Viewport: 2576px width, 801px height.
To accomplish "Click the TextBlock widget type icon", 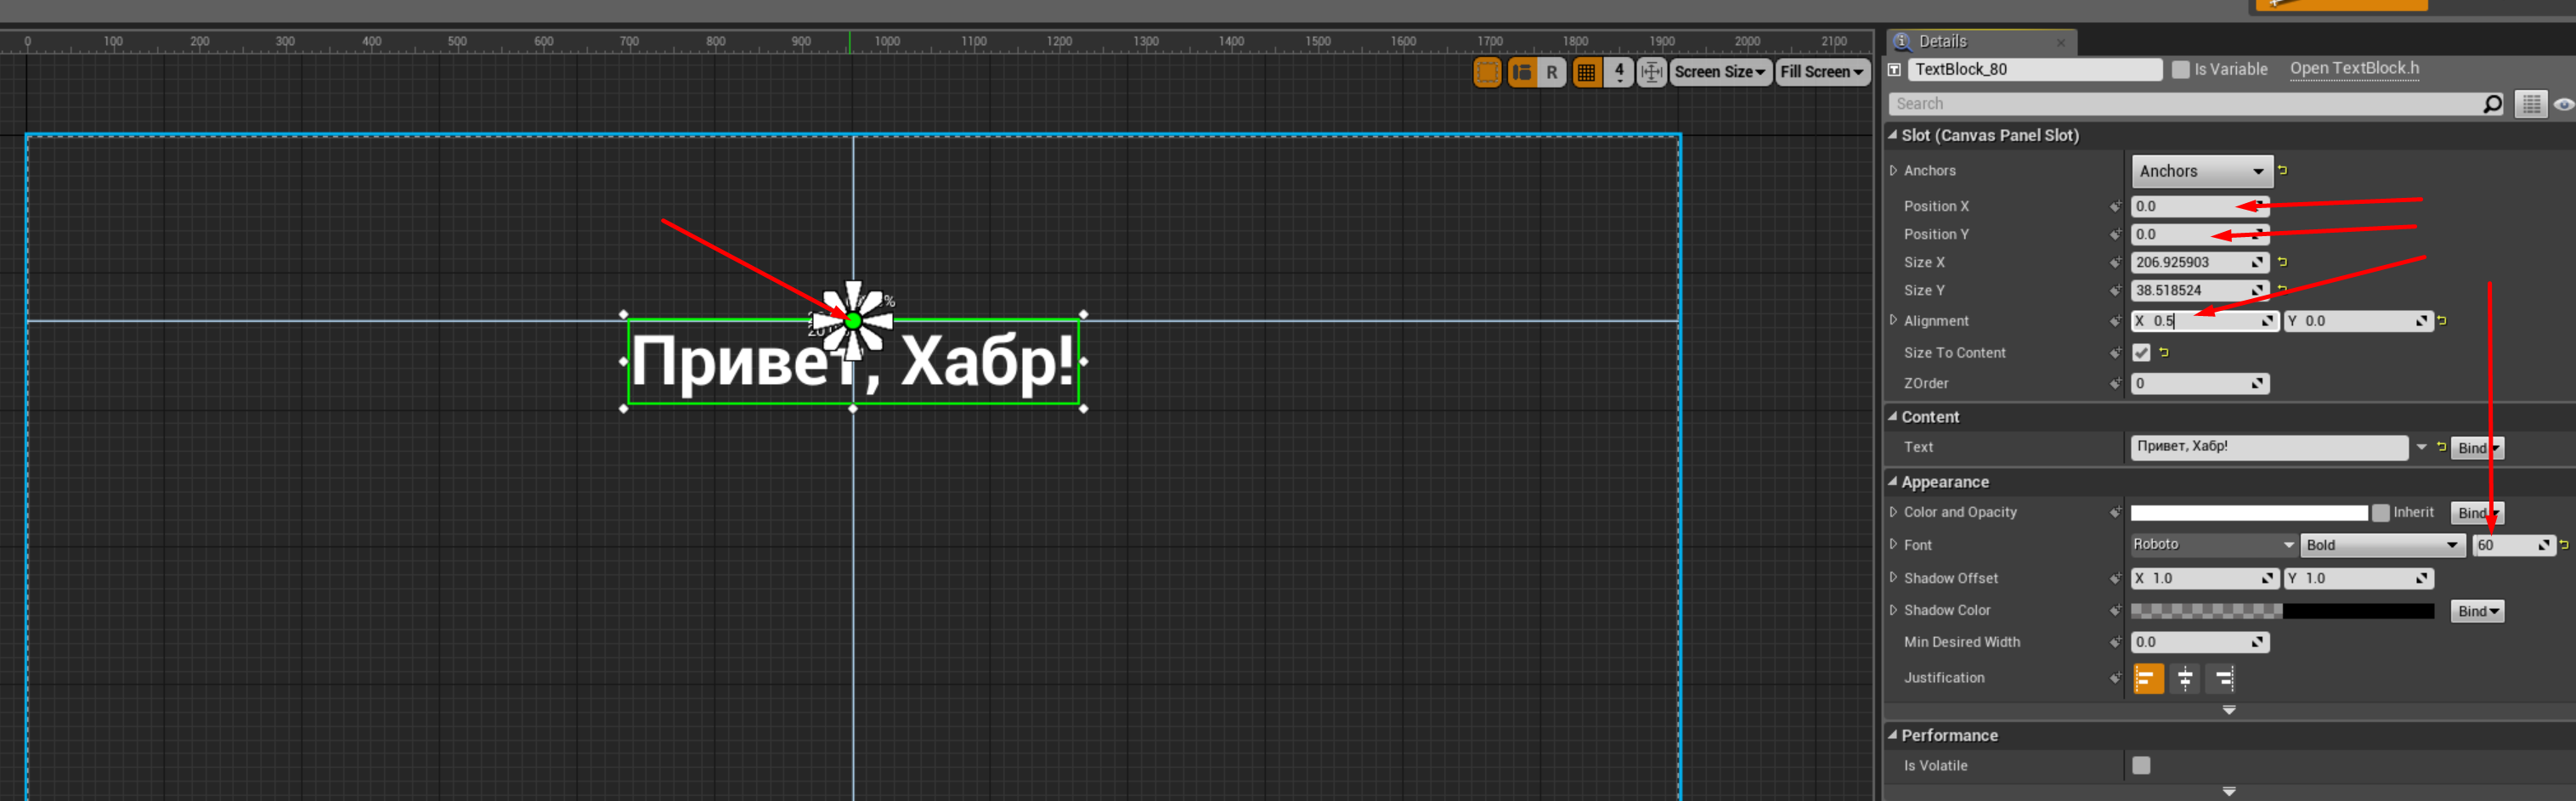I will tap(1894, 70).
